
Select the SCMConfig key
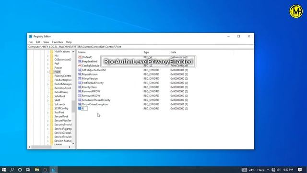pyautogui.click(x=61, y=108)
